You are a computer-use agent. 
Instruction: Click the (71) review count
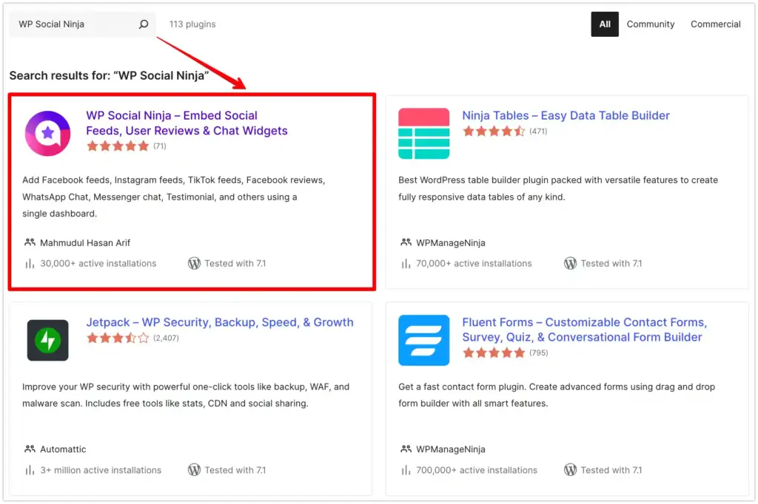pos(160,146)
